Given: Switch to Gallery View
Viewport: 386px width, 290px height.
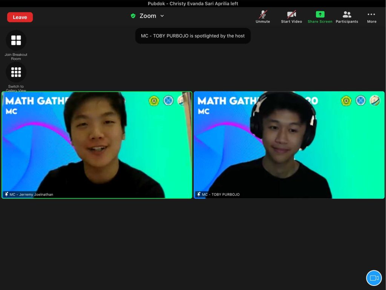Looking at the screenshot, I should pos(16,72).
